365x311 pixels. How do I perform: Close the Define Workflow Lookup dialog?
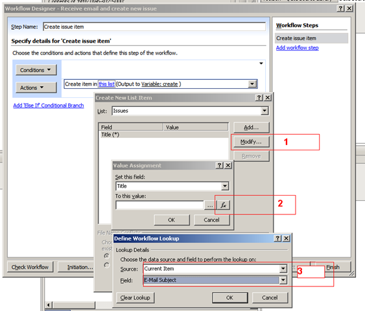287,238
